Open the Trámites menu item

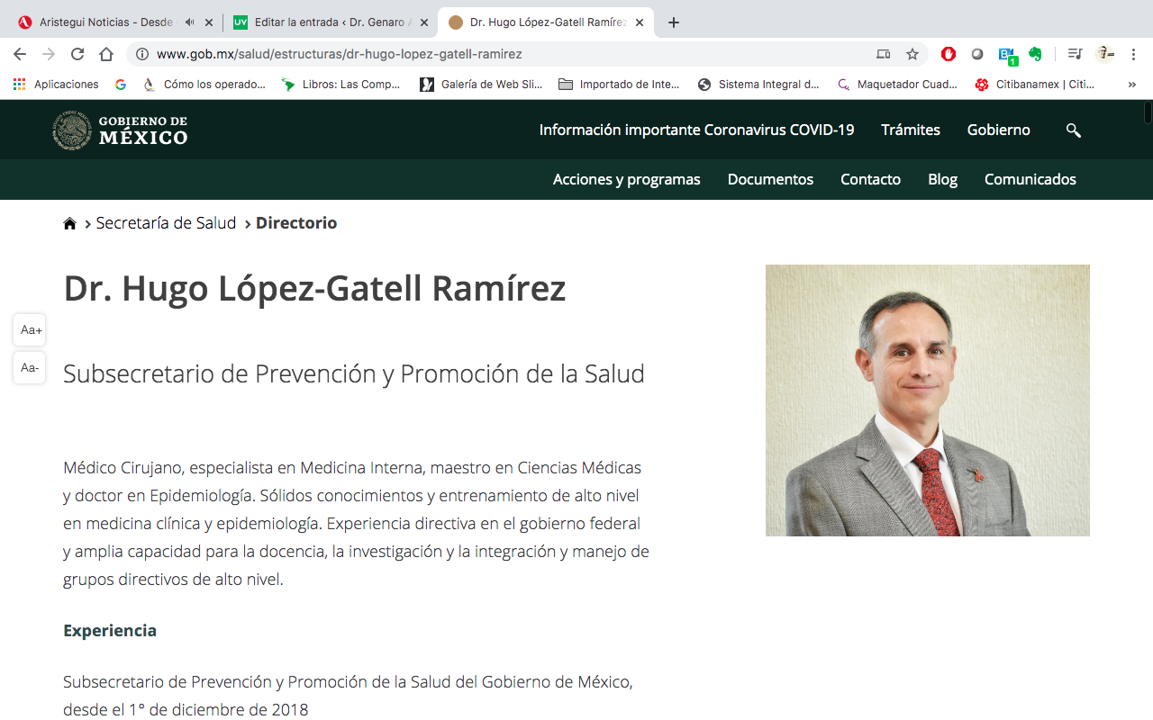pos(910,130)
